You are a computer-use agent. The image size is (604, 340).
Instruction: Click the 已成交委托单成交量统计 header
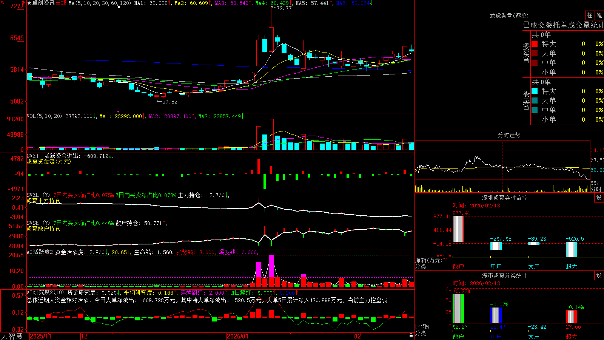563,25
